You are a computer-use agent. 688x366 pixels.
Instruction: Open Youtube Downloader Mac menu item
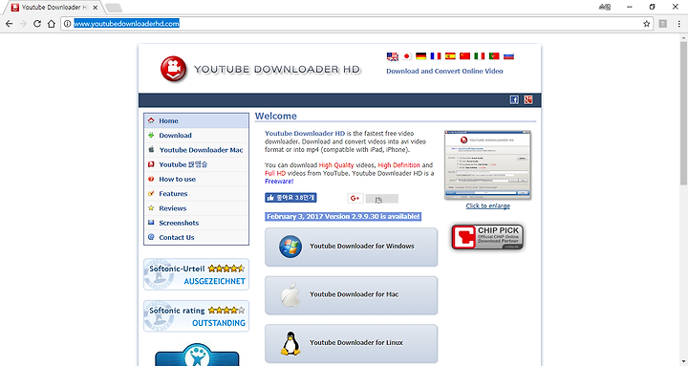tap(196, 150)
